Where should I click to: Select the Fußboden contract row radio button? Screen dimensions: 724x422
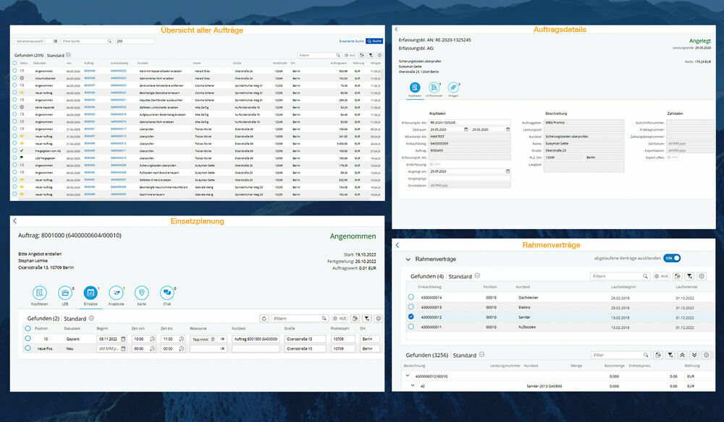click(411, 326)
